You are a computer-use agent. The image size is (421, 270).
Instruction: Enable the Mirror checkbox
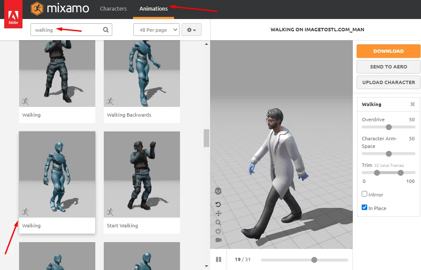click(x=364, y=194)
